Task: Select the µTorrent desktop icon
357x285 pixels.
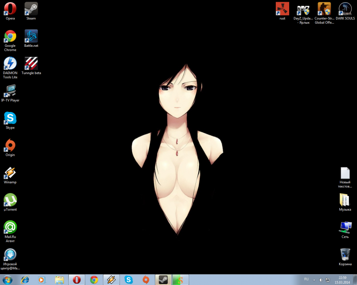Action: tap(10, 202)
